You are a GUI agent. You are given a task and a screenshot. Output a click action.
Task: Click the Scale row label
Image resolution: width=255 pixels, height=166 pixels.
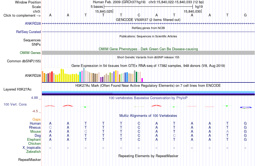pos(36,7)
